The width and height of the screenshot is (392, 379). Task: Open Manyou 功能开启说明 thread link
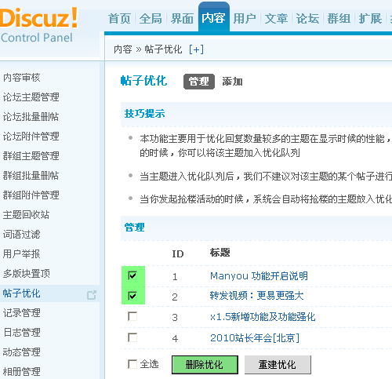click(x=259, y=275)
